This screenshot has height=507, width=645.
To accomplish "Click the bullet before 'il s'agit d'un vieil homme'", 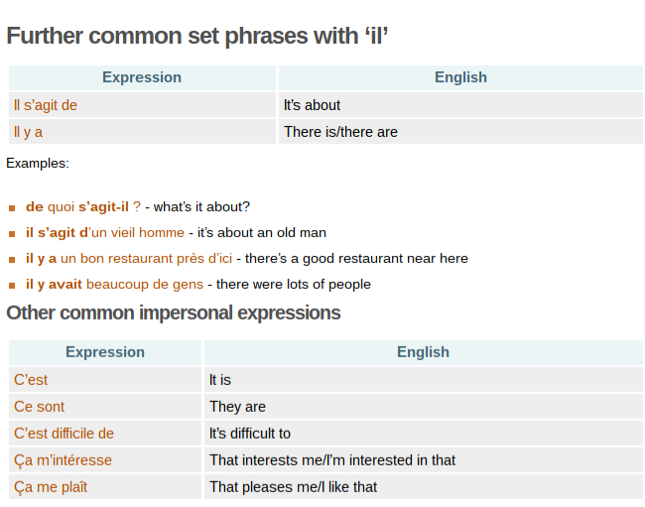I will [12, 233].
